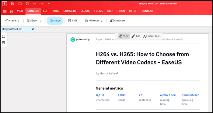Switch to the FORMS tab
Screen dimensions: 213x113
[x=99, y=11]
